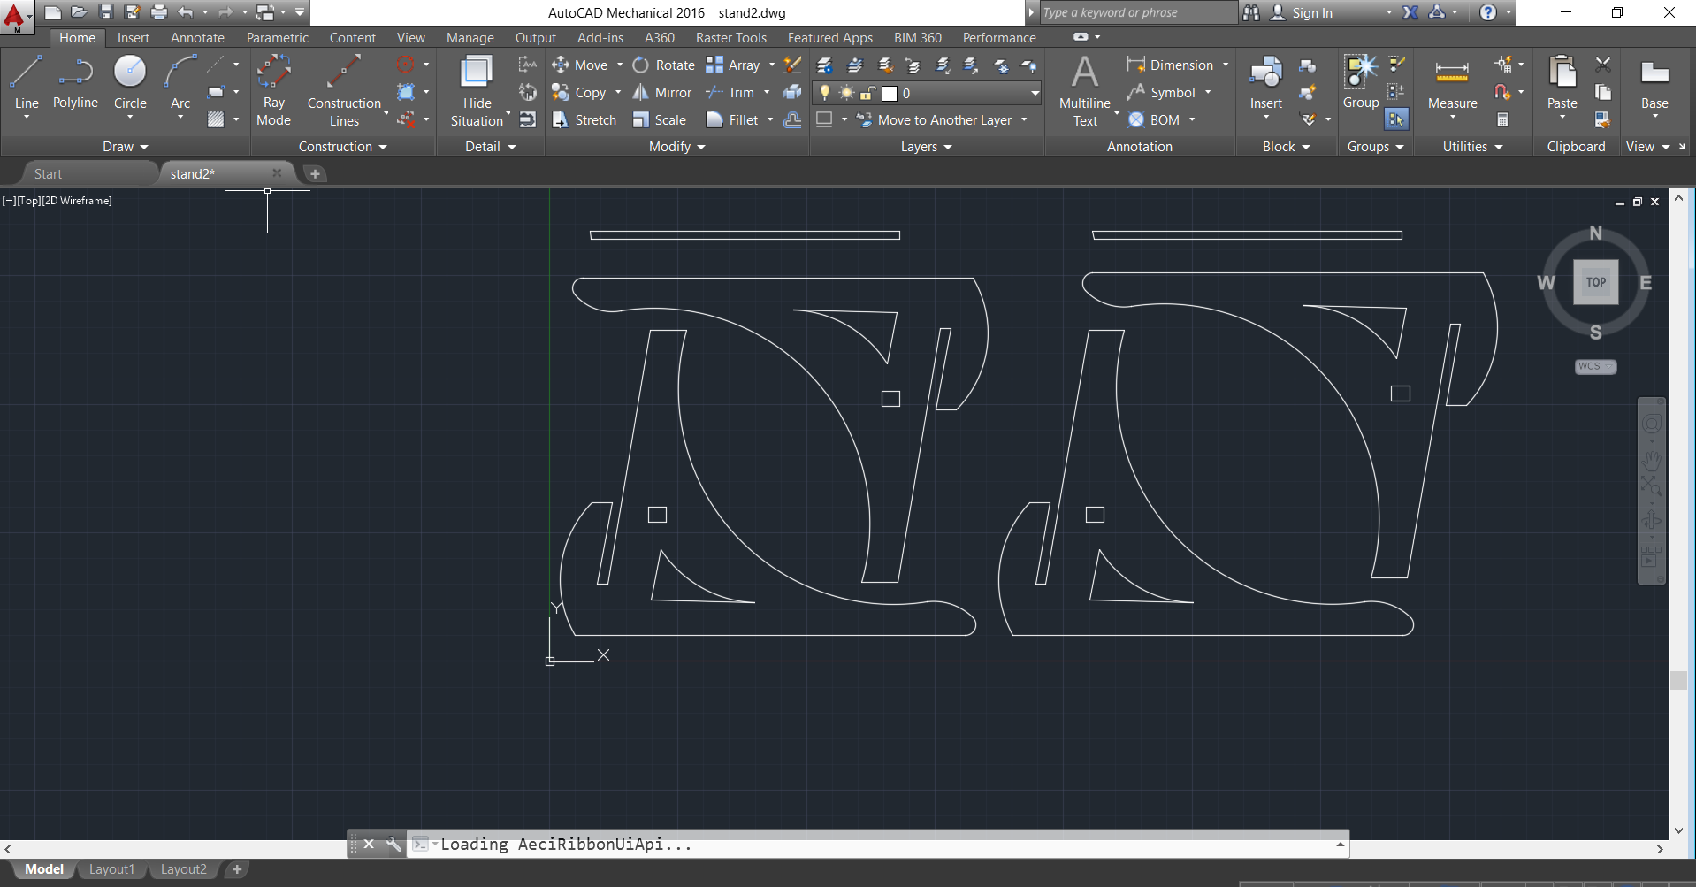Viewport: 1696px width, 887px height.
Task: Click the Symbol tool
Action: point(1161,93)
